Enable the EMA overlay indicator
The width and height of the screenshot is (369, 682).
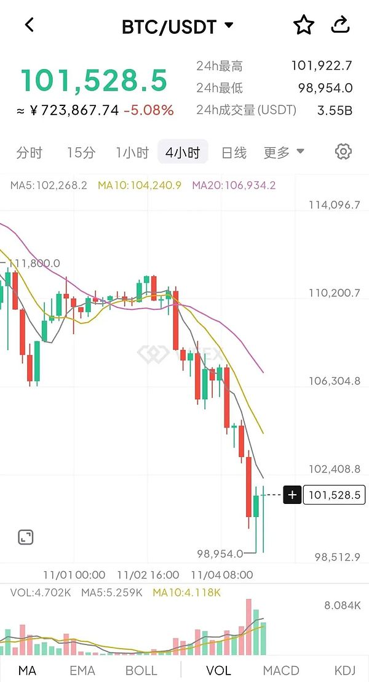point(82,670)
